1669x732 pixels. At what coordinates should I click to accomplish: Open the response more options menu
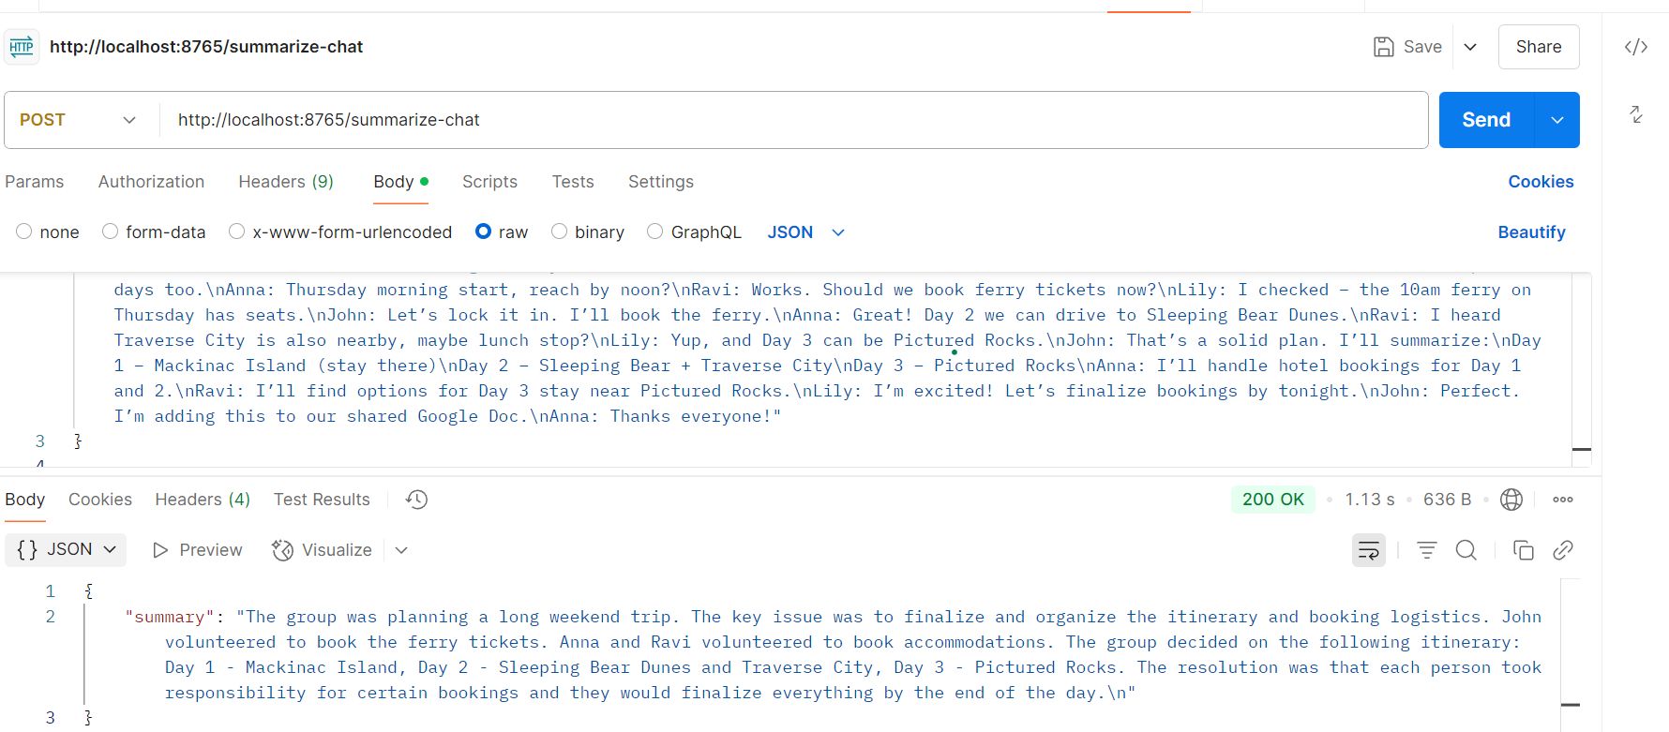click(x=1563, y=500)
